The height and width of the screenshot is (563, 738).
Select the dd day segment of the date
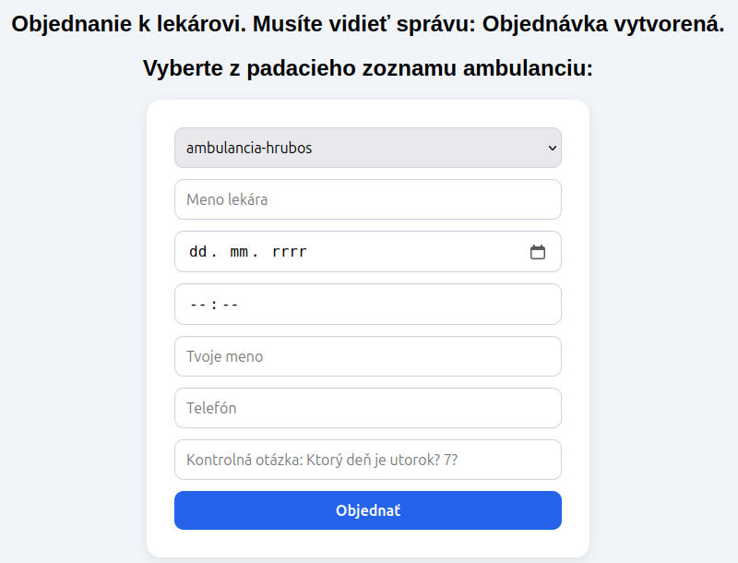(x=197, y=252)
